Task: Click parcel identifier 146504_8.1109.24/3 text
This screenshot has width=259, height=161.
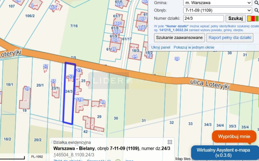Action: 74,155
